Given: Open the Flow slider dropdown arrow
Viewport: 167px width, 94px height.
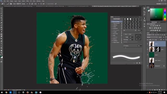Looking at the screenshot, I should click(41, 4).
